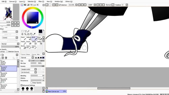Screen dimensions: 169x95
Task: Select the Pencil tool
Action: (x=24, y=39)
